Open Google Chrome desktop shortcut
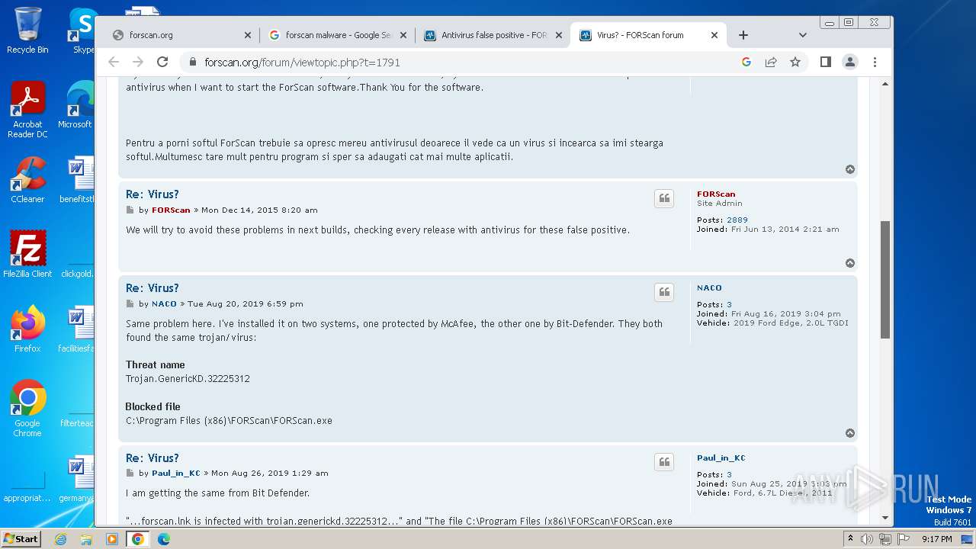The image size is (976, 549). [x=27, y=409]
